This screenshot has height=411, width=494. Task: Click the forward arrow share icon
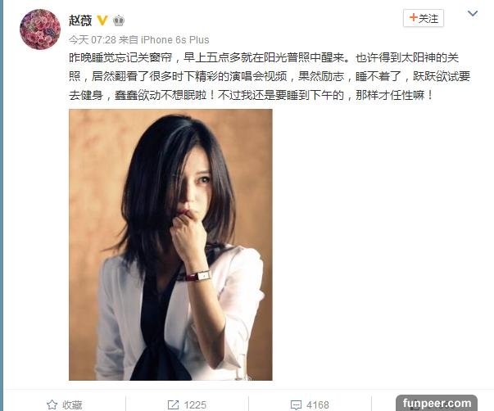point(174,404)
